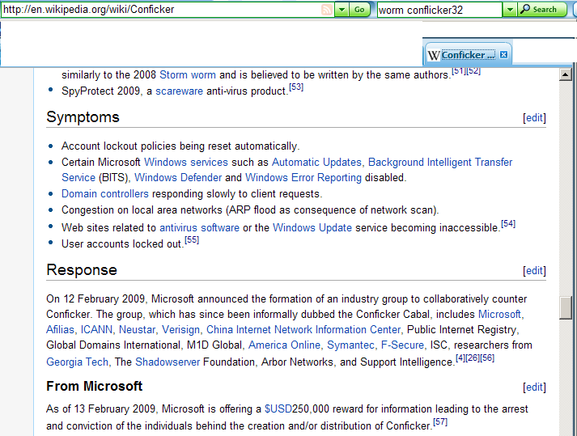Open the Verisign link
This screenshot has width=577, height=436.
coord(180,330)
